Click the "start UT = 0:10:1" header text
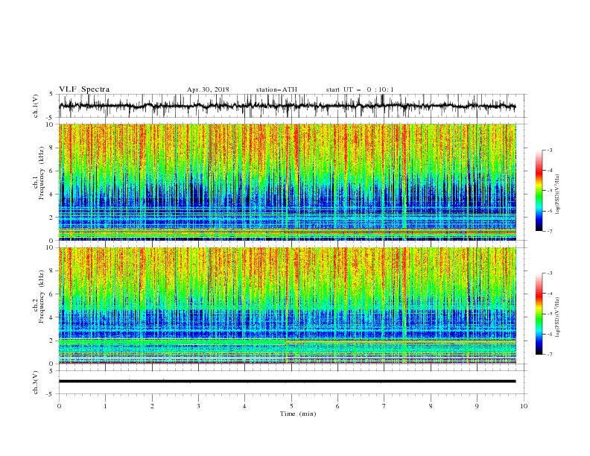Image resolution: width=590 pixels, height=456 pixels. (x=360, y=89)
